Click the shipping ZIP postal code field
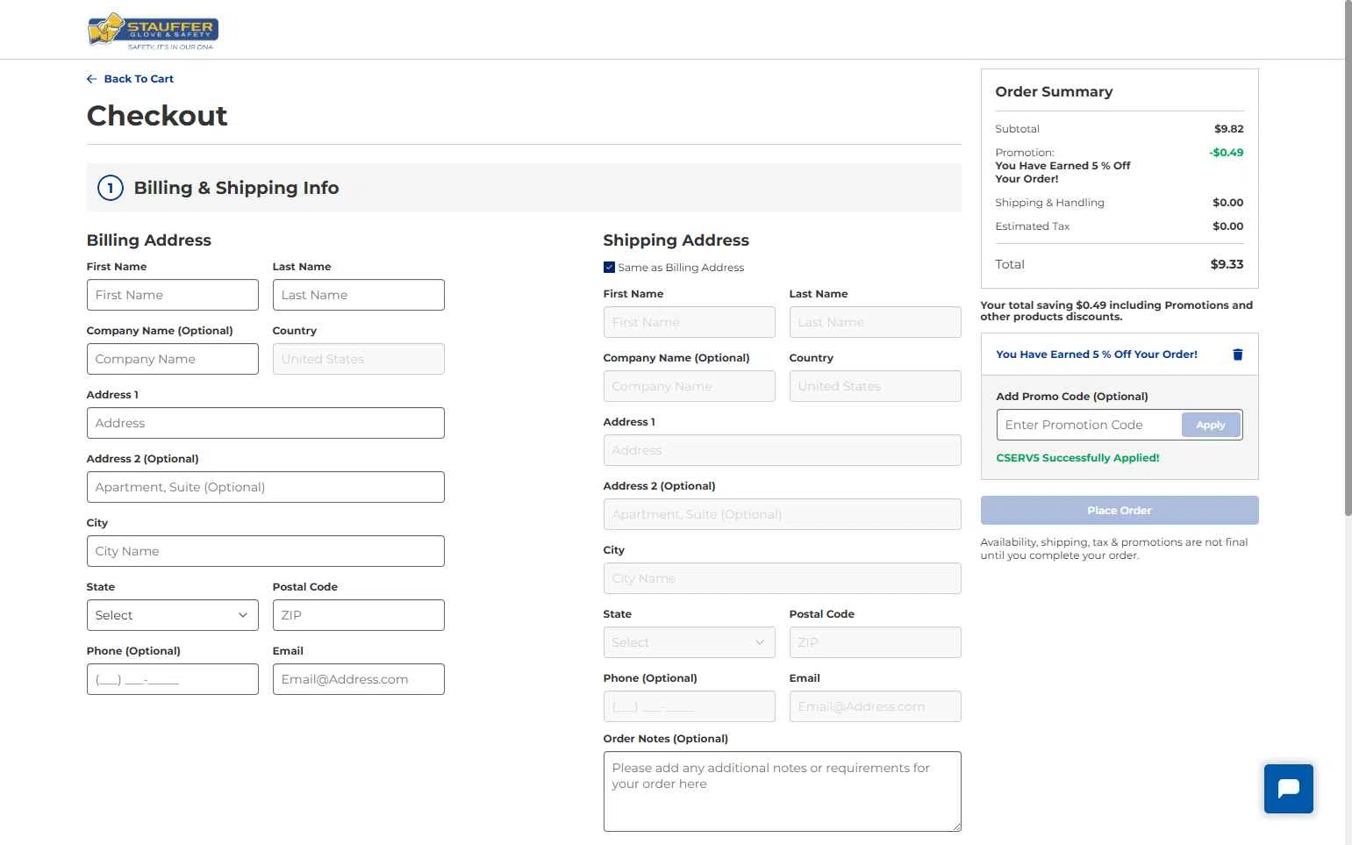 point(876,642)
